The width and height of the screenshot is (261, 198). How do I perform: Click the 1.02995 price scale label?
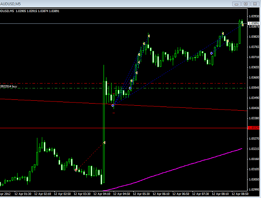(254, 190)
